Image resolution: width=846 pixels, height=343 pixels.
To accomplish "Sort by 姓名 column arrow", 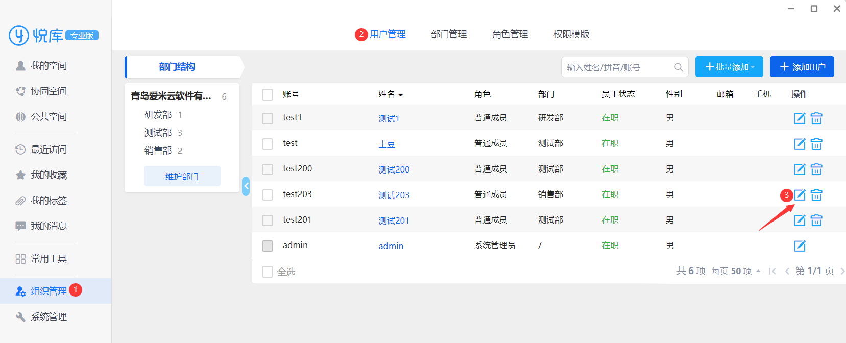I will click(400, 95).
